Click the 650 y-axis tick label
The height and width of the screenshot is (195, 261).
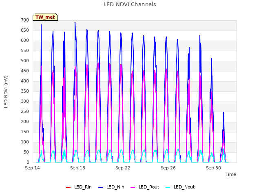pyautogui.click(x=25, y=30)
